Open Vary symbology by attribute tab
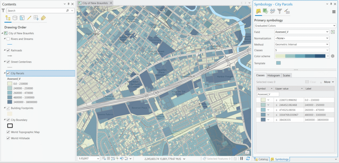The image size is (339, 163). 265,12
